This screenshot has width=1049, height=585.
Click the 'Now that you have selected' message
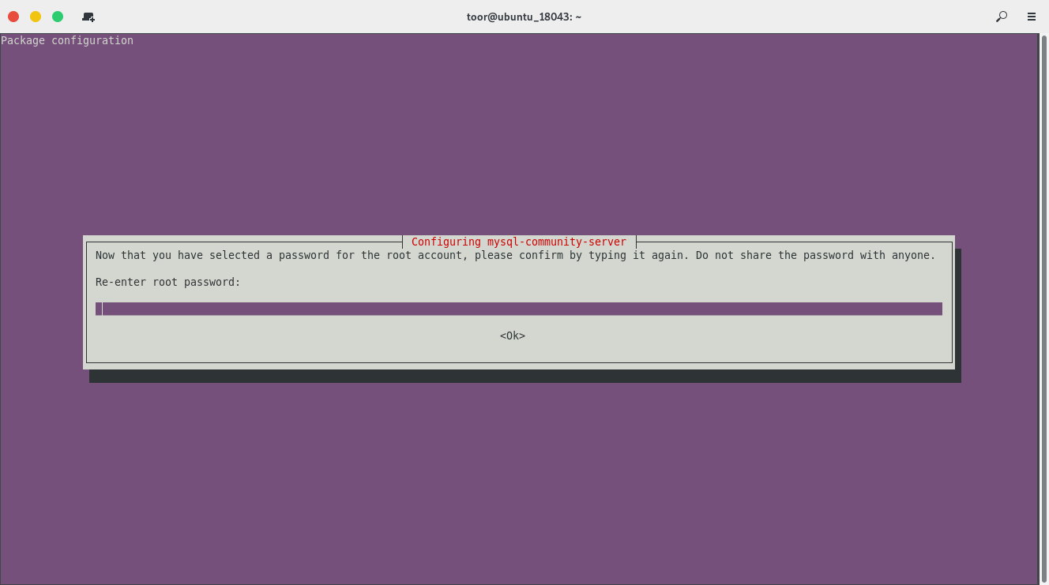point(515,255)
